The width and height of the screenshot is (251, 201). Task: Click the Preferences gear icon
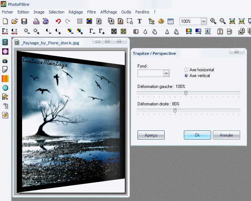pos(161,21)
